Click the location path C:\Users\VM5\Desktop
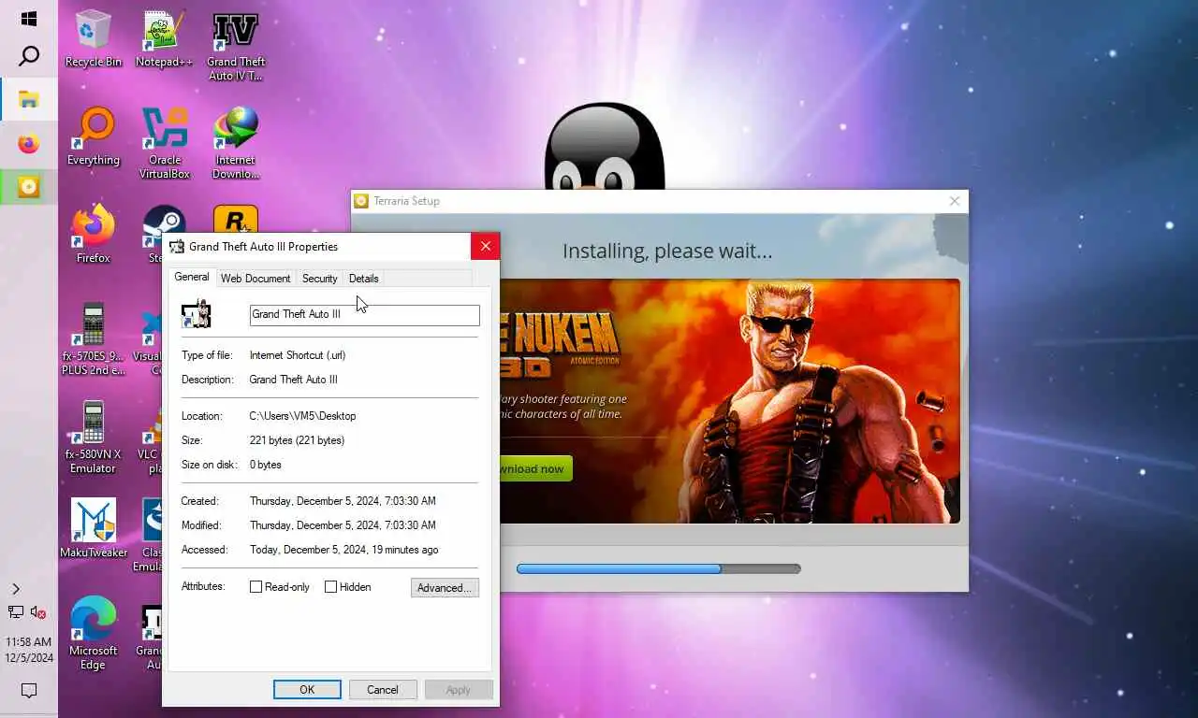 tap(302, 416)
